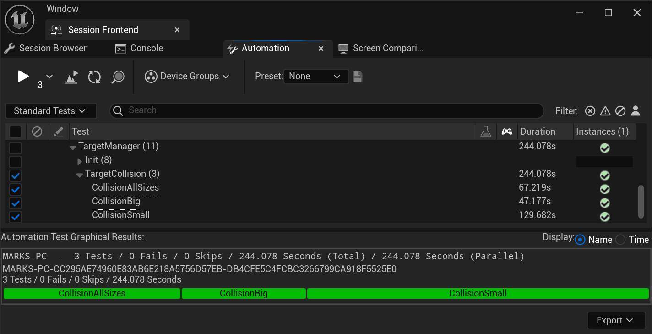The width and height of the screenshot is (652, 334).
Task: Click the edit pencil column header icon
Action: point(58,132)
